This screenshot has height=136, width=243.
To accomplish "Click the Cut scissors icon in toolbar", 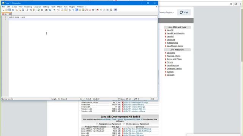I will (27, 10).
